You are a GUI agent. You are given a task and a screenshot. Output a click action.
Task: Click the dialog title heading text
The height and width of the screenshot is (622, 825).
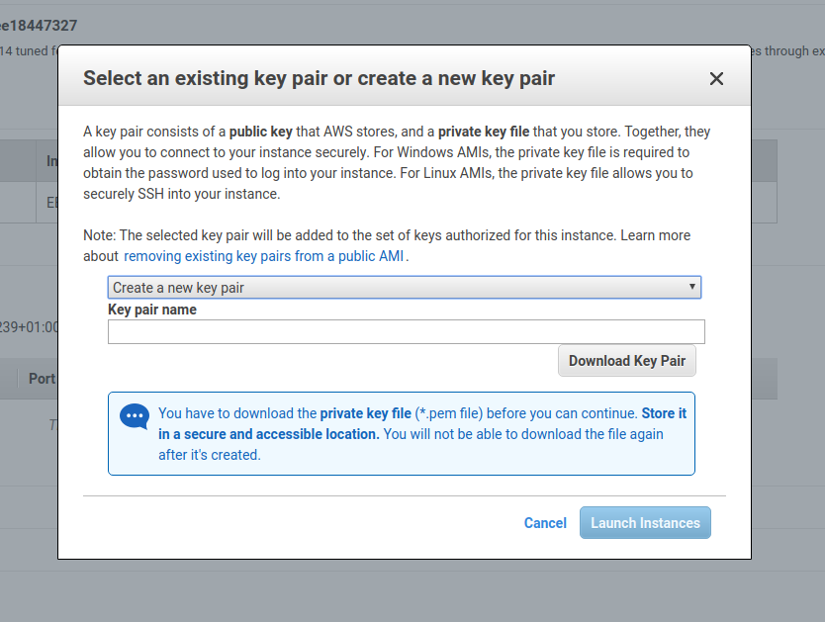[319, 79]
